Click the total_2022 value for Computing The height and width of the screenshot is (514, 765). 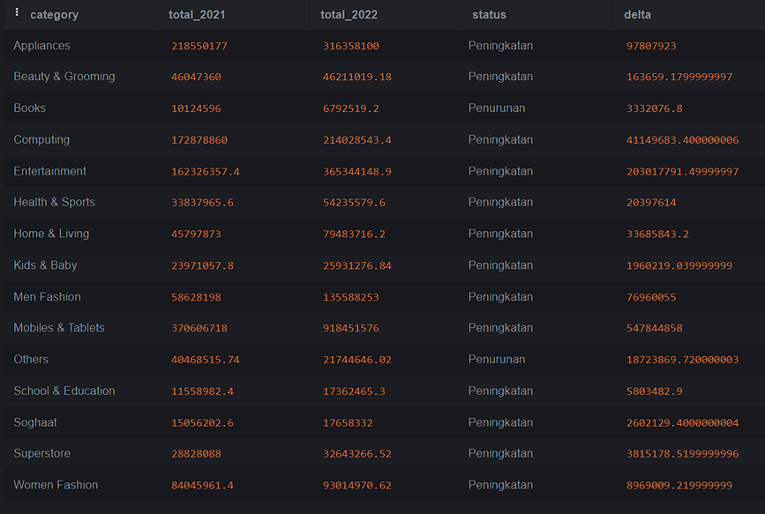coord(356,139)
